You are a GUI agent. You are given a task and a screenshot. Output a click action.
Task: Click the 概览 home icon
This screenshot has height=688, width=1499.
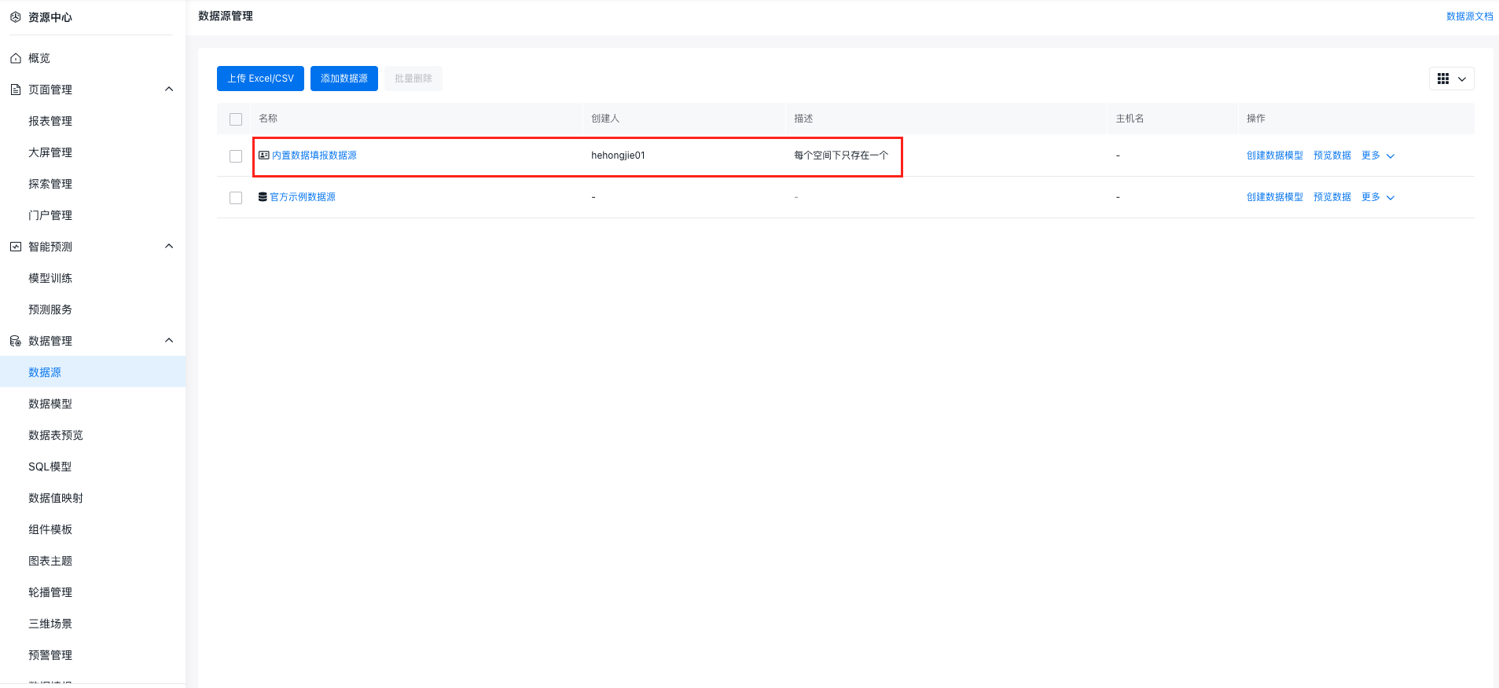15,58
